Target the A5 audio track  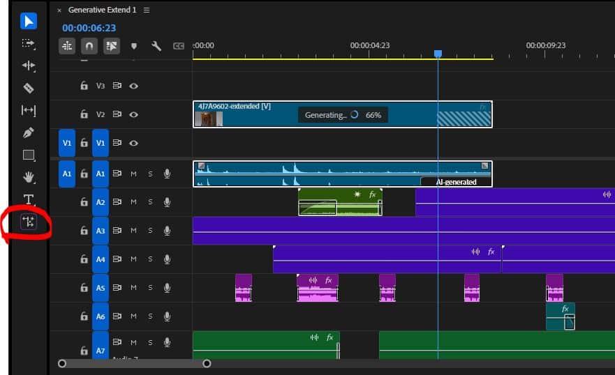point(101,288)
